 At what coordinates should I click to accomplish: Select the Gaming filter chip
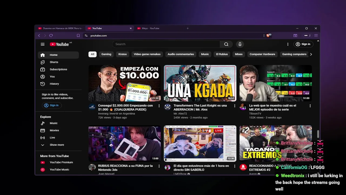[106, 54]
